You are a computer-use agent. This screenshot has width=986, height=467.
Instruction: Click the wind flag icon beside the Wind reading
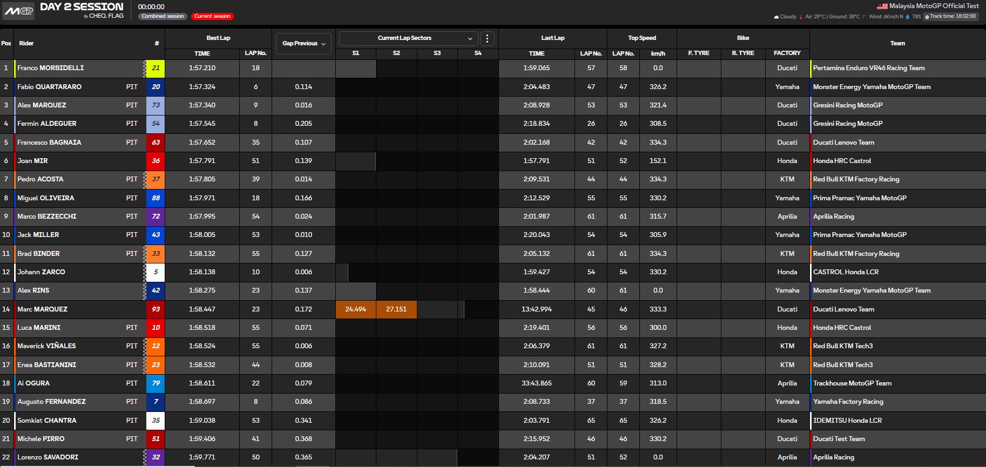coord(865,17)
